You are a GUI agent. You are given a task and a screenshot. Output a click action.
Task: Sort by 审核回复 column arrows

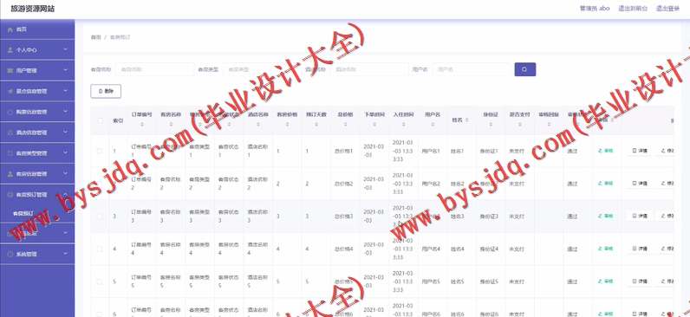(x=549, y=125)
